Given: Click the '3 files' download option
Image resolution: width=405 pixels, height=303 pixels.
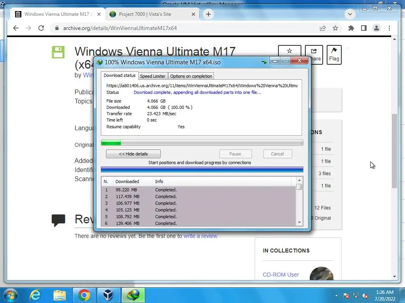Looking at the screenshot, I should tap(324, 174).
